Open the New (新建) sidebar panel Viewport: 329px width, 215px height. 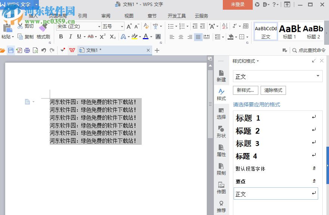pos(221,76)
